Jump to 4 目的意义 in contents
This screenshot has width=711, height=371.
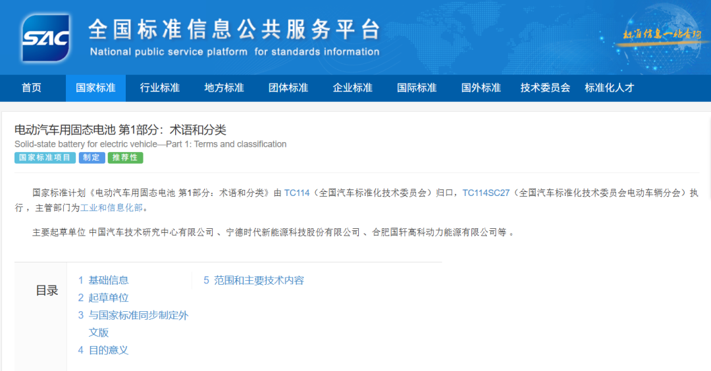pos(103,350)
